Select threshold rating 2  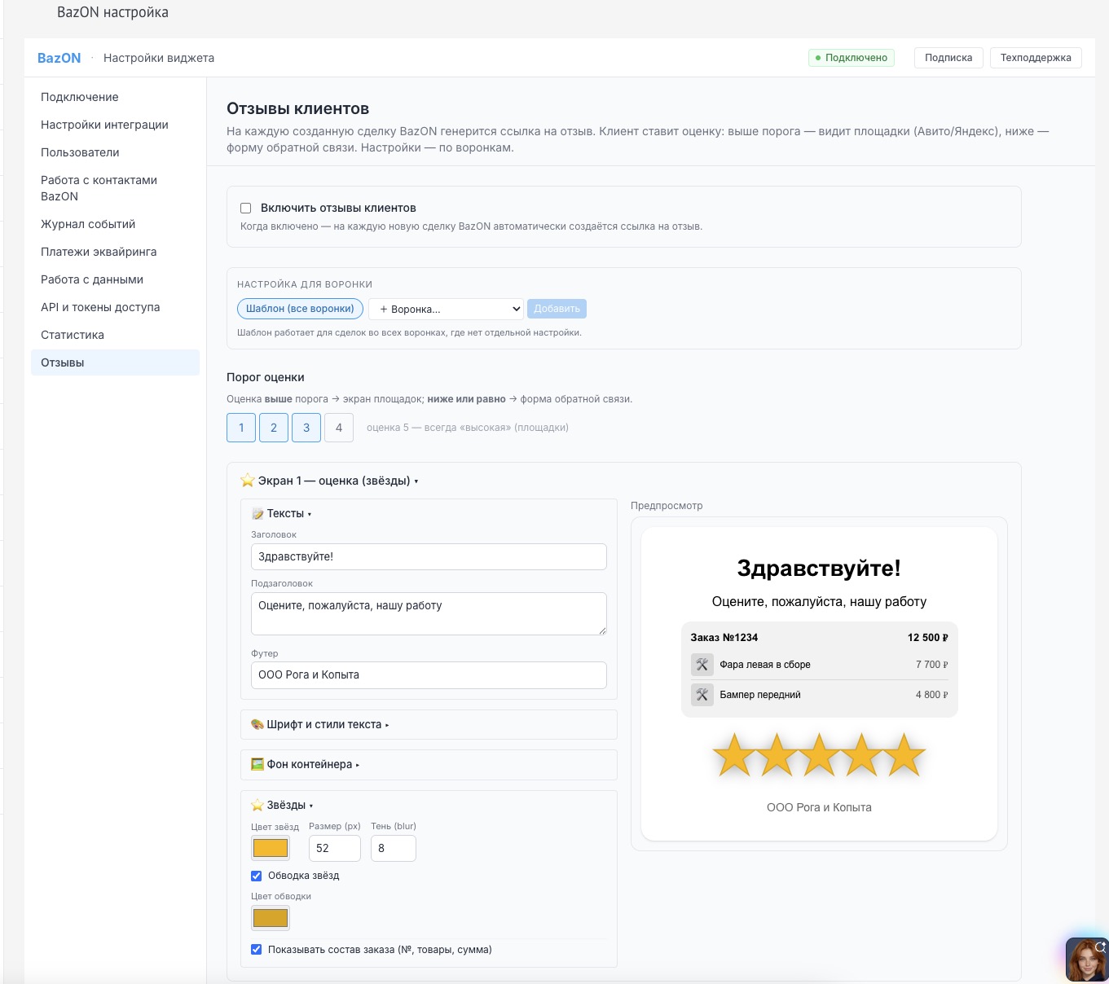click(274, 428)
